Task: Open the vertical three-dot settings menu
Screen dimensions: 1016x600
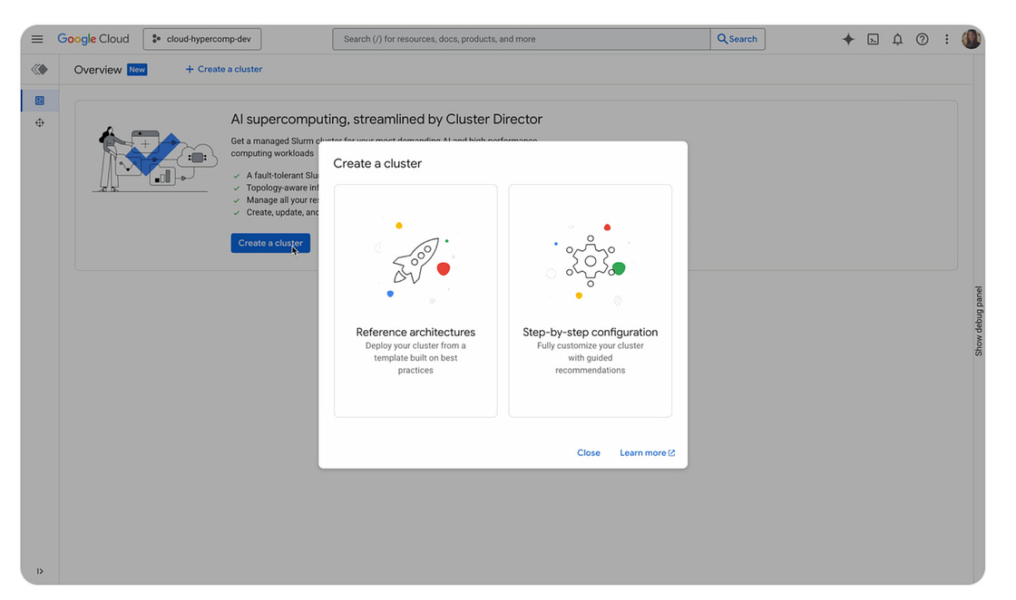Action: click(947, 40)
